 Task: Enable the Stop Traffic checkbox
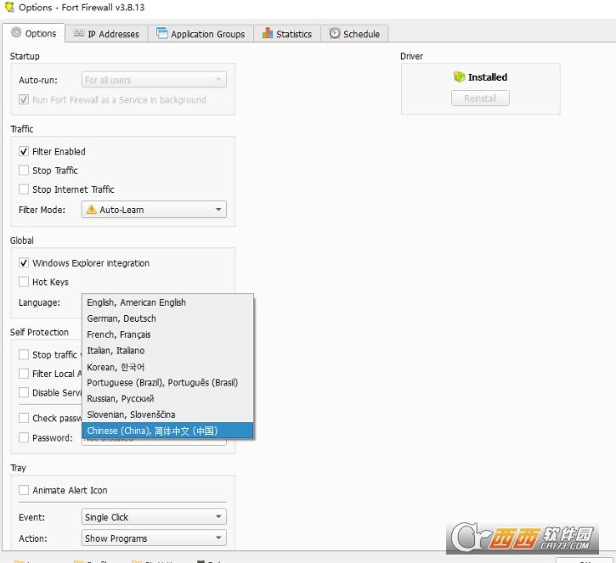(x=24, y=170)
